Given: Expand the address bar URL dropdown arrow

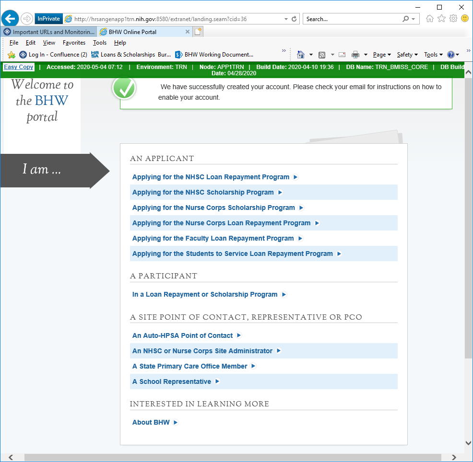Looking at the screenshot, I should pos(286,19).
